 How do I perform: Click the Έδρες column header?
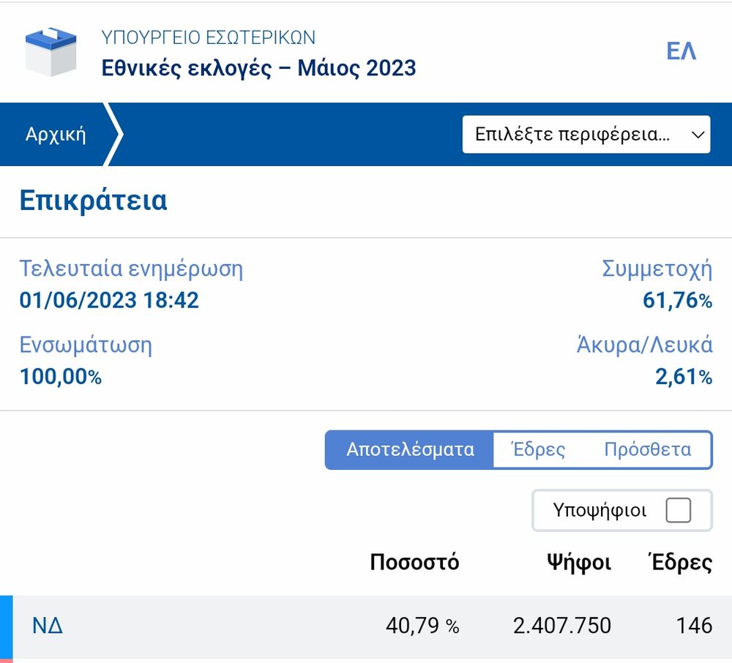pos(680,562)
